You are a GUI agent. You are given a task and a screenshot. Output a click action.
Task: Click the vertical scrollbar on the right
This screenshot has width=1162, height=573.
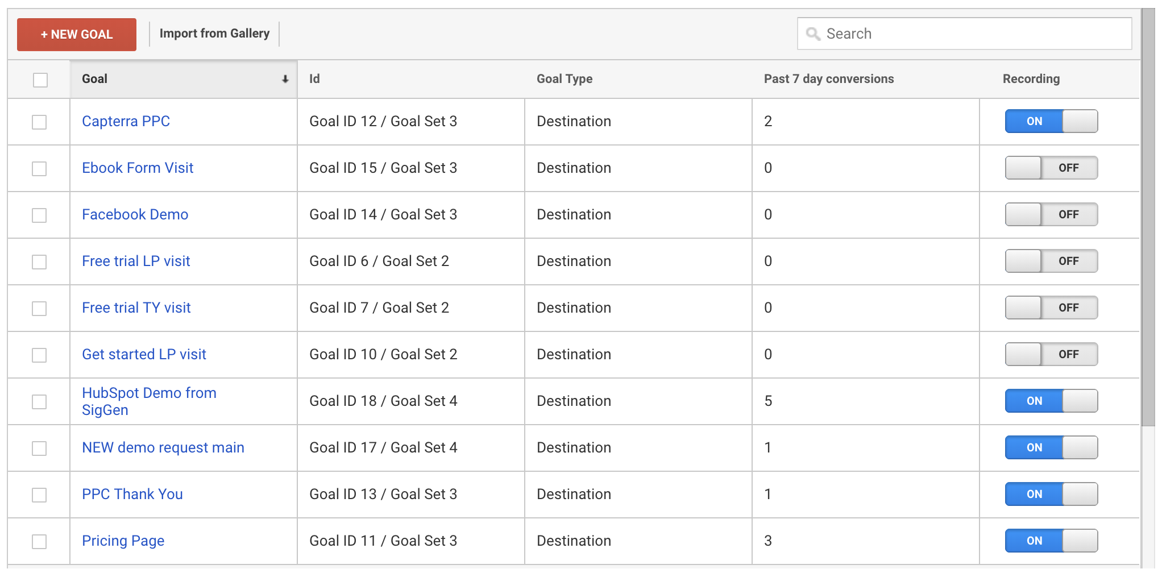pyautogui.click(x=1148, y=227)
